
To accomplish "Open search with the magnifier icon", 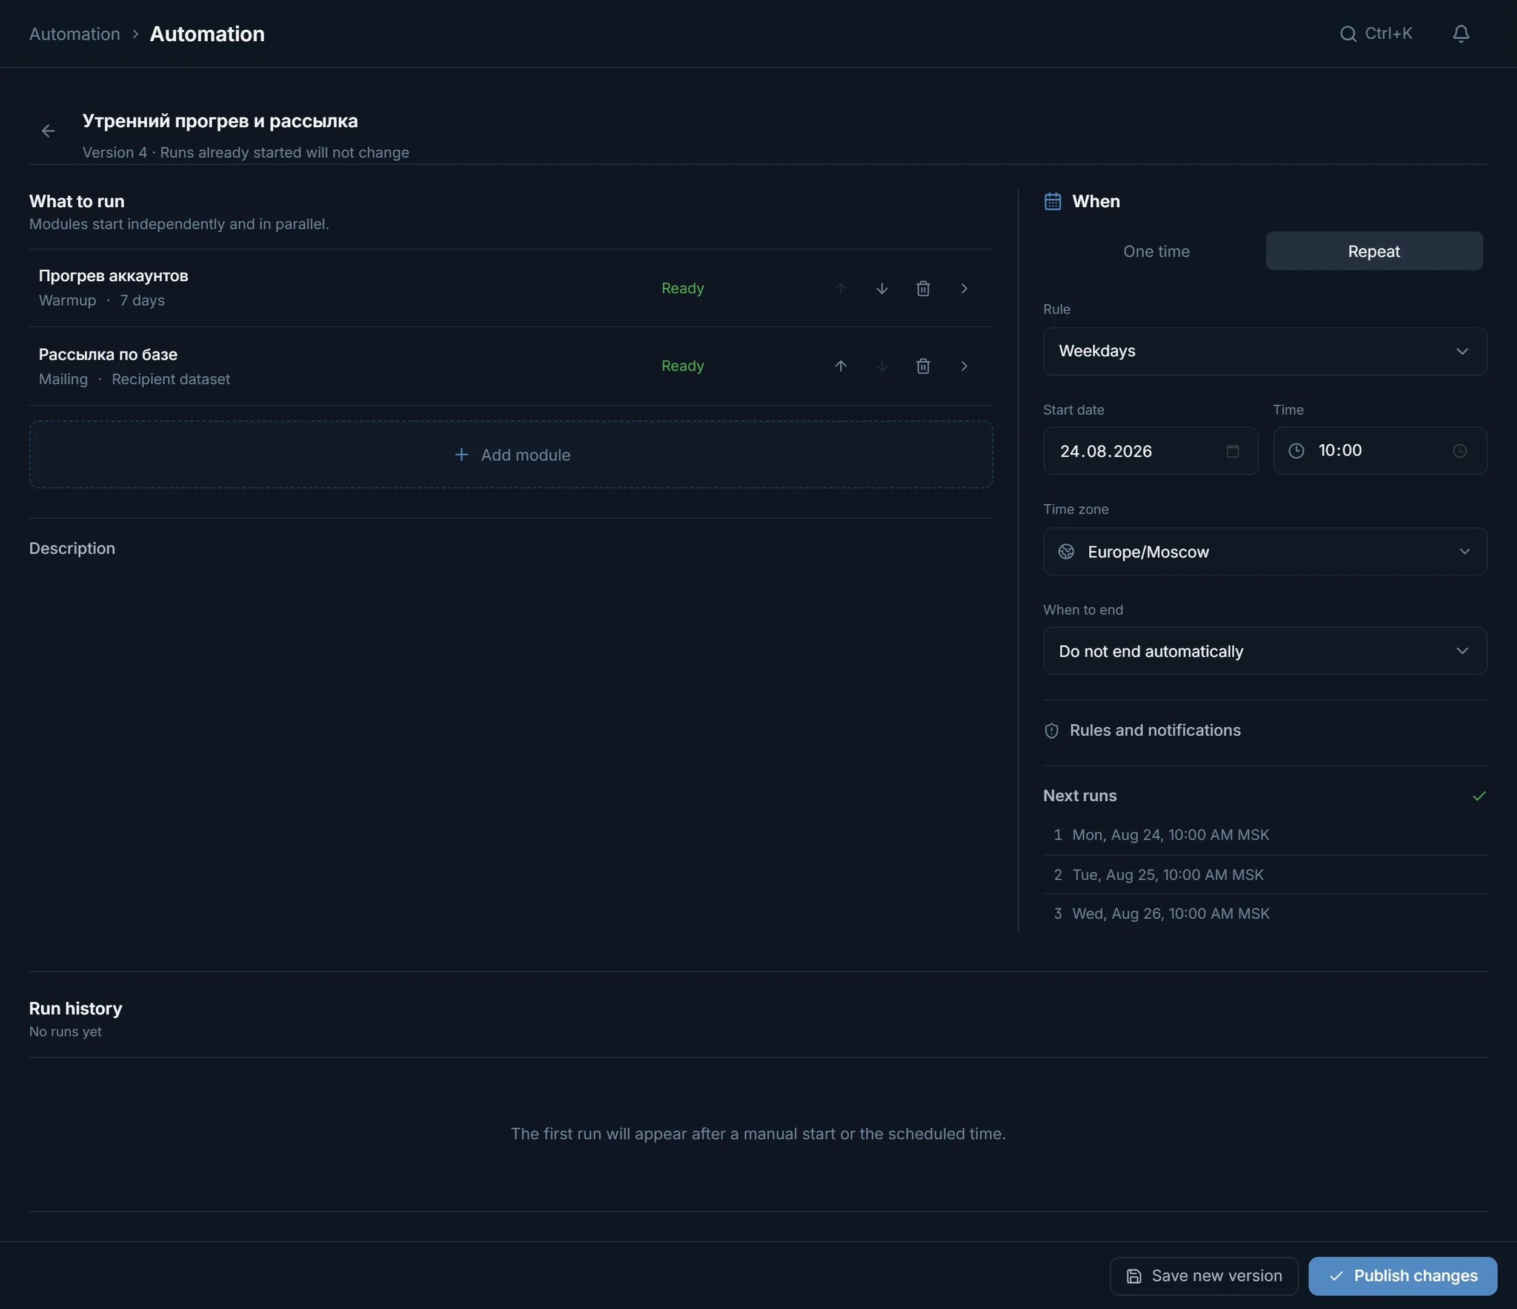I will (1348, 34).
